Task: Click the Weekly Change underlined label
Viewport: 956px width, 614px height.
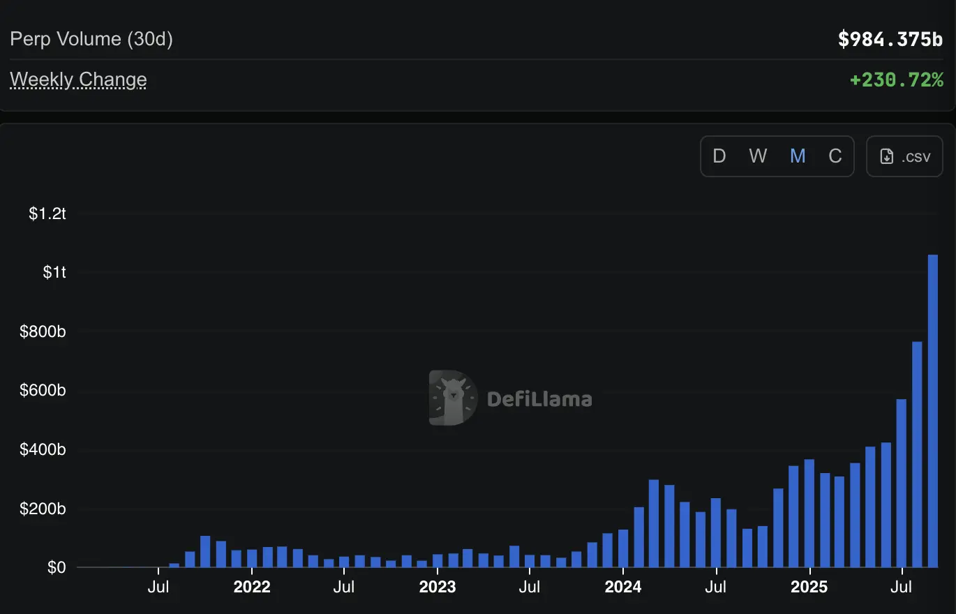Action: click(78, 80)
